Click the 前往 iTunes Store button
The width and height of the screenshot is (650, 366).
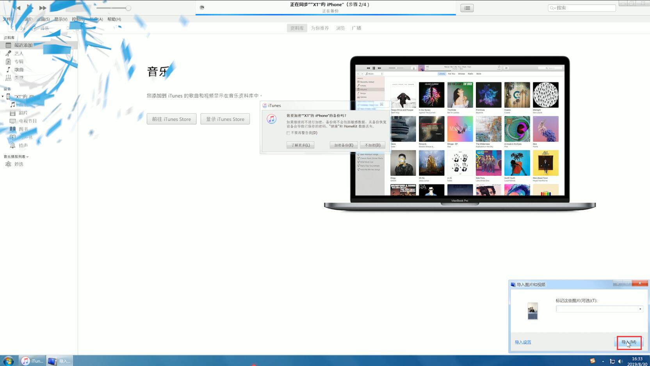[171, 119]
